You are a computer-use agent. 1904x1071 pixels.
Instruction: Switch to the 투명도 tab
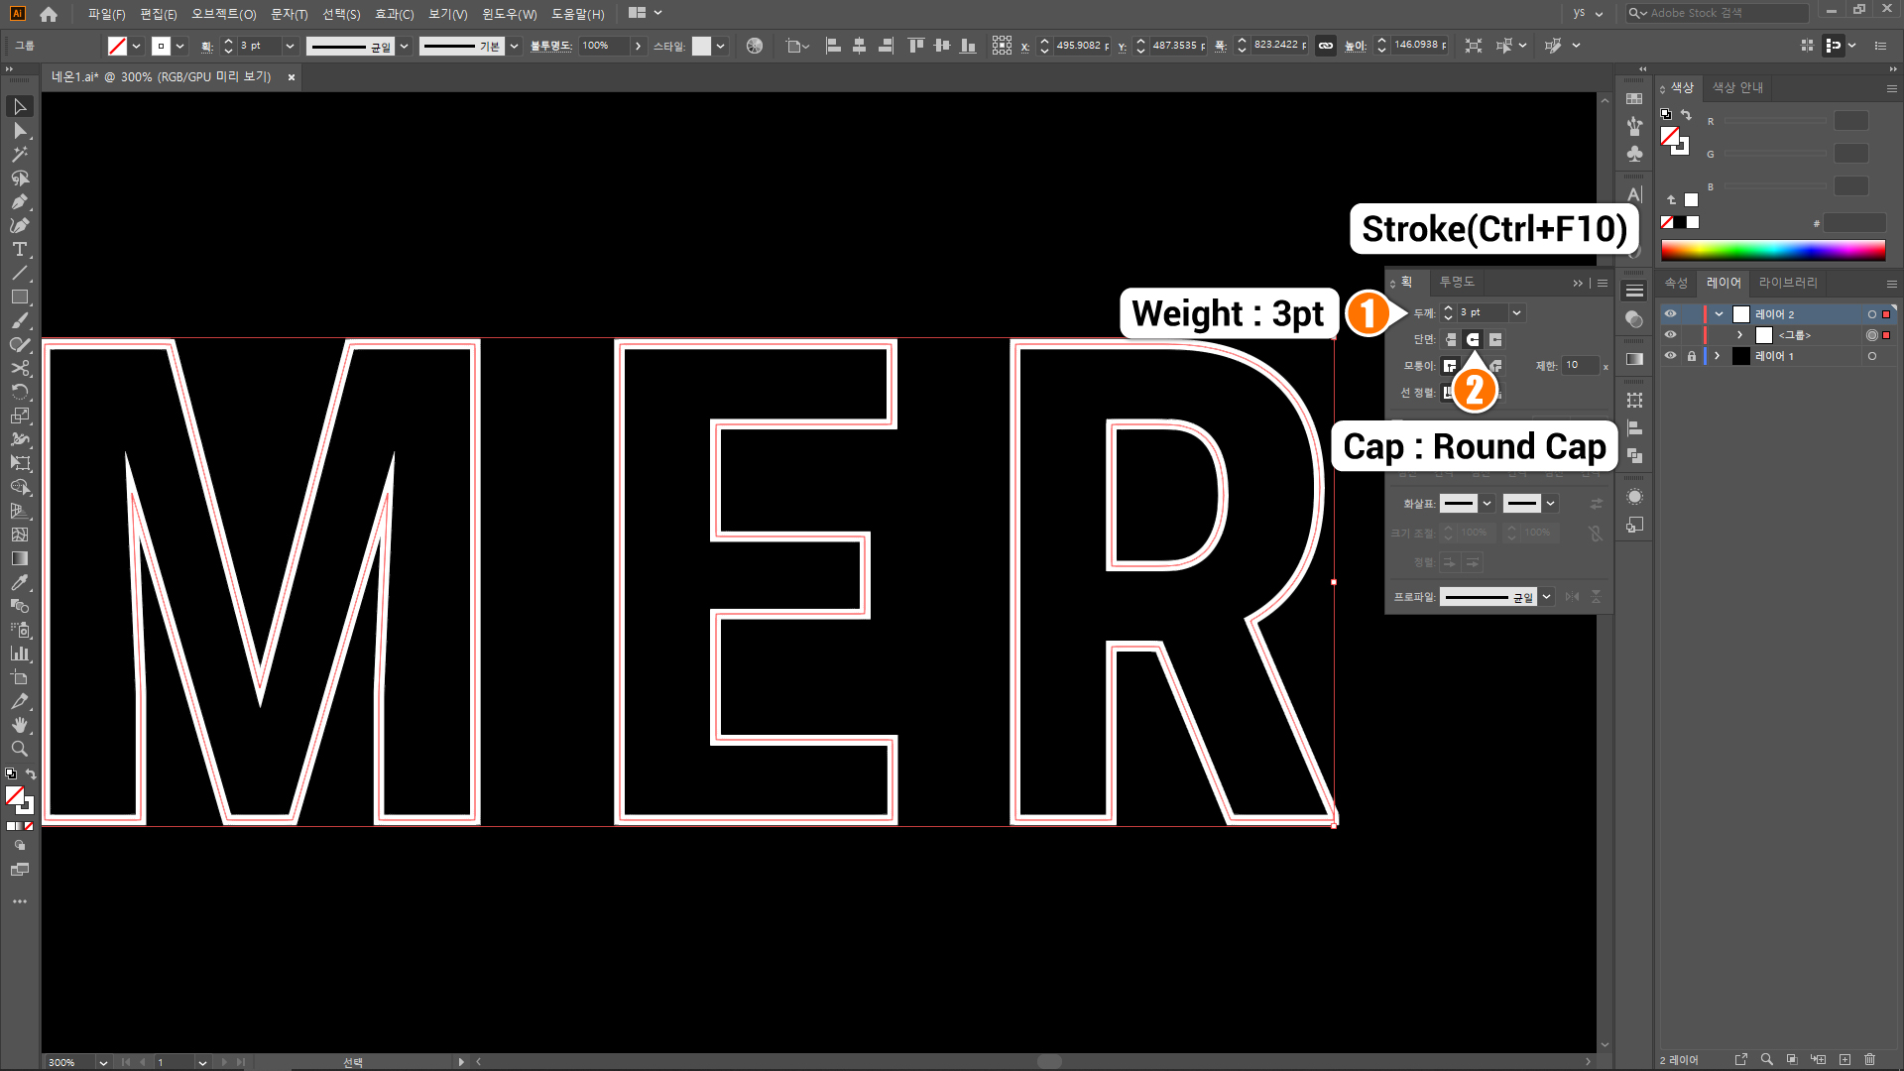tap(1457, 283)
